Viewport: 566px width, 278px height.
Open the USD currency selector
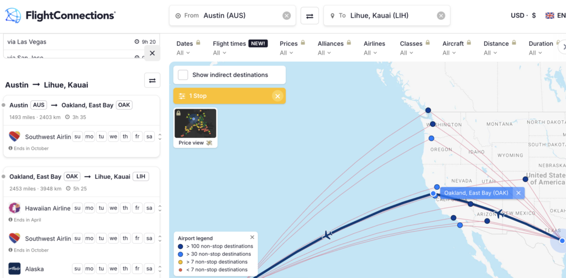[x=523, y=15]
